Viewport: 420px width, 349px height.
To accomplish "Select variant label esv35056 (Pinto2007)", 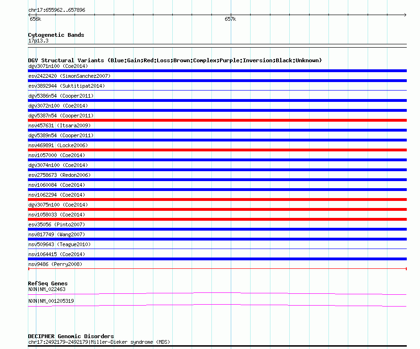I will click(x=57, y=224).
